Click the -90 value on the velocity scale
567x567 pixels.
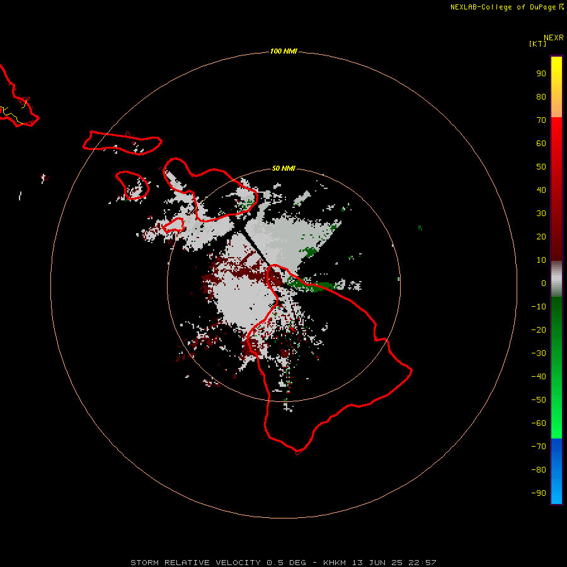point(539,493)
